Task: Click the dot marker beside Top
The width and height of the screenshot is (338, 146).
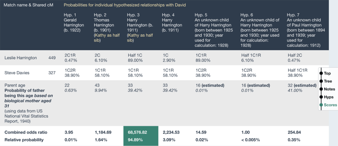Action: pos(321,73)
